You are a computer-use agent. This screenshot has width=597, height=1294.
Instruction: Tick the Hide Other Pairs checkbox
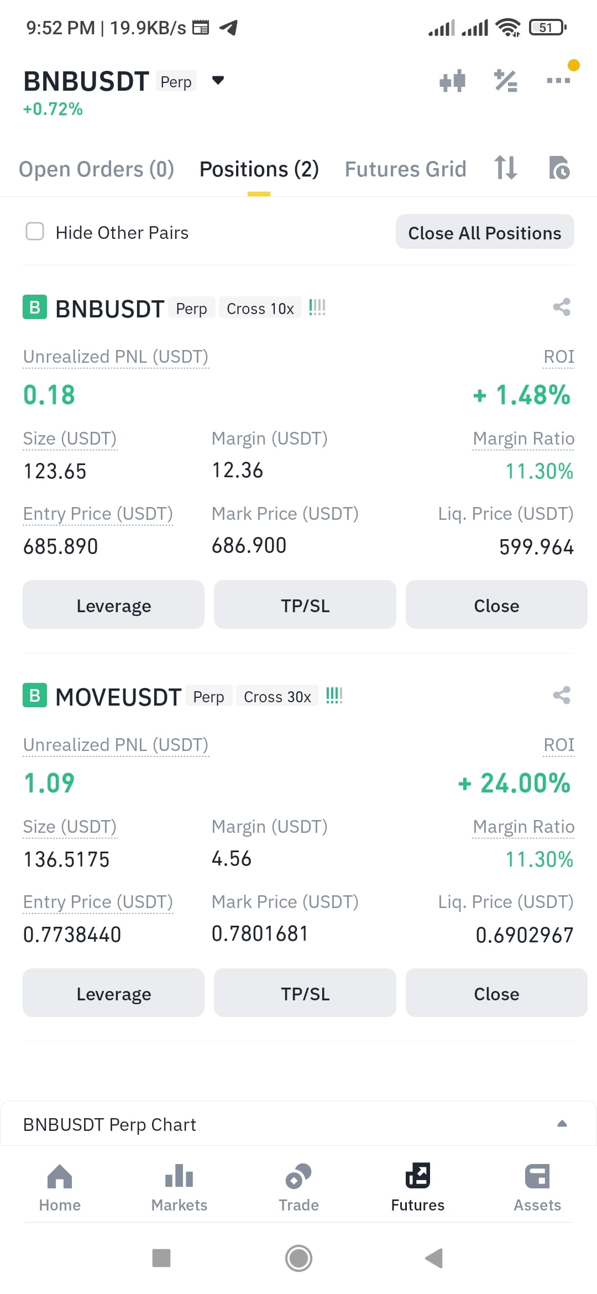35,231
